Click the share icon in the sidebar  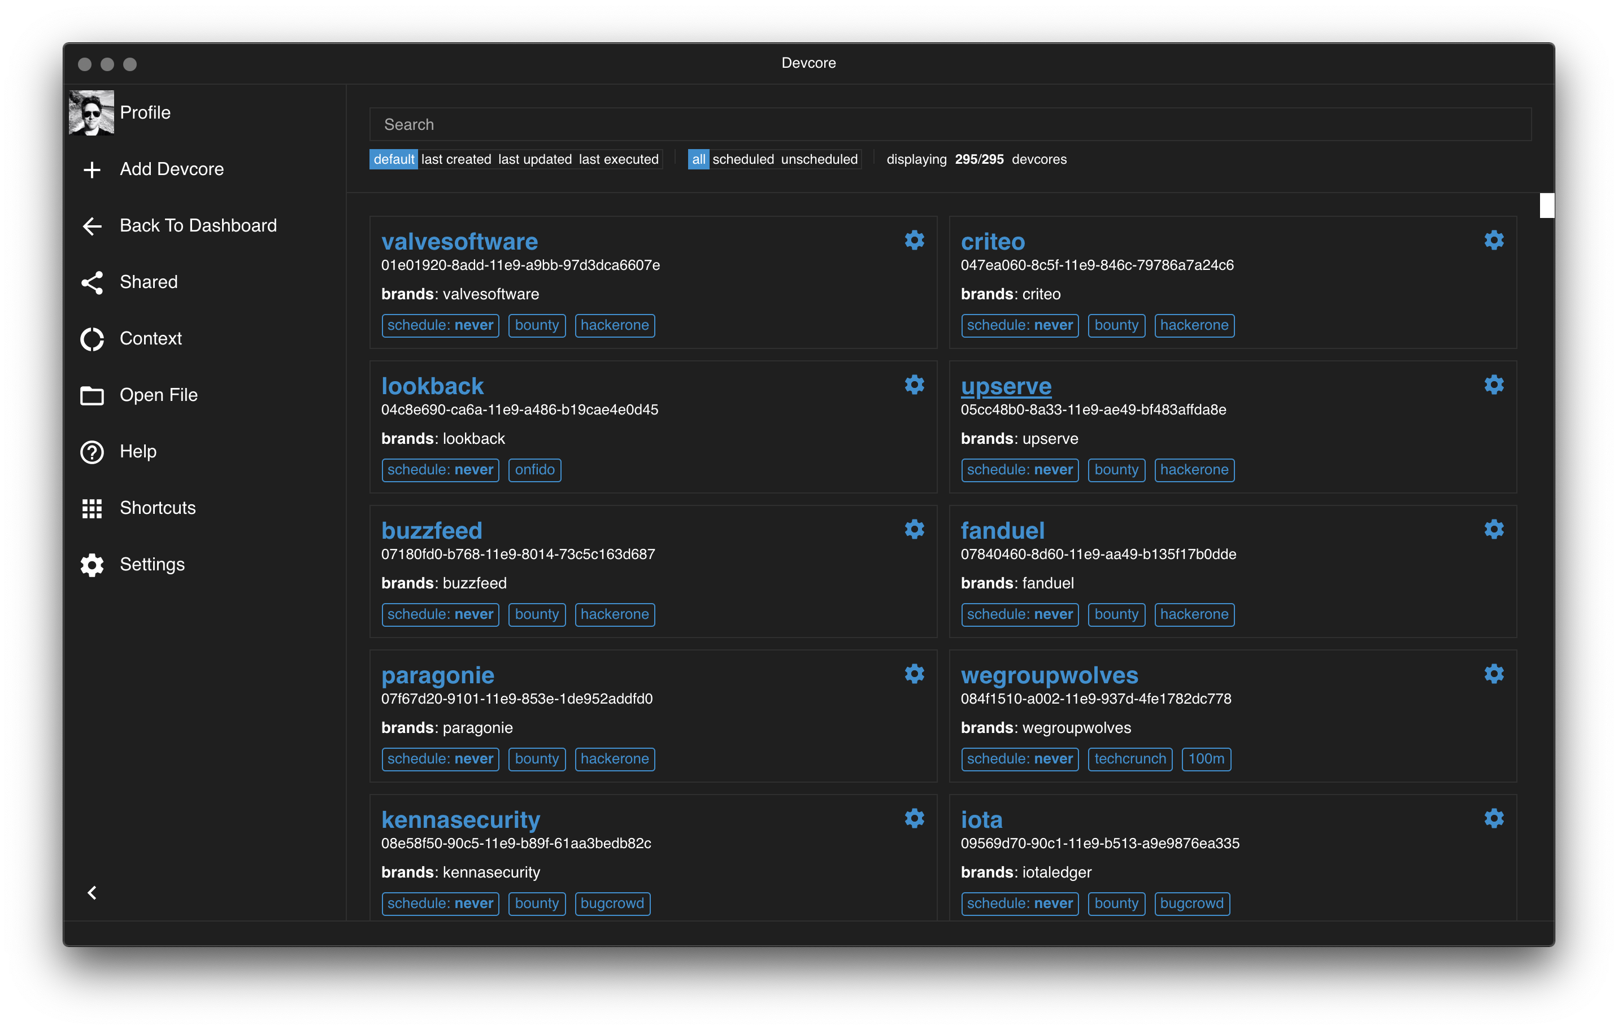(92, 283)
